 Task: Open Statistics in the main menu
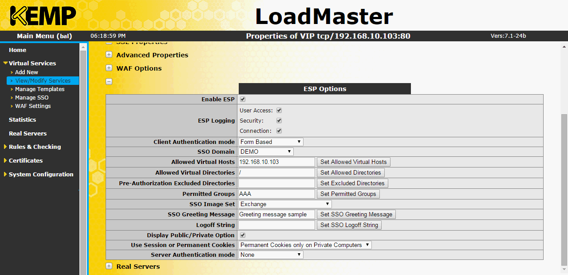coord(22,120)
